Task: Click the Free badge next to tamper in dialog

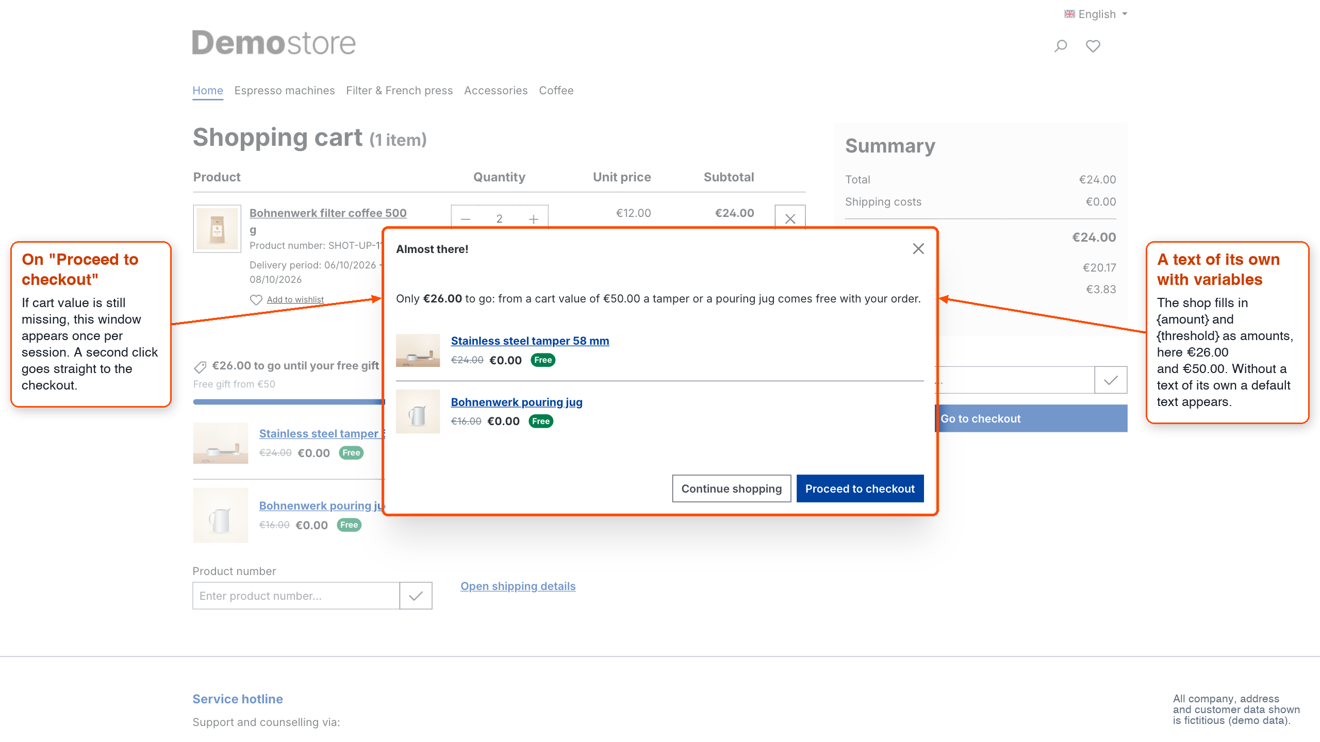Action: [x=542, y=360]
